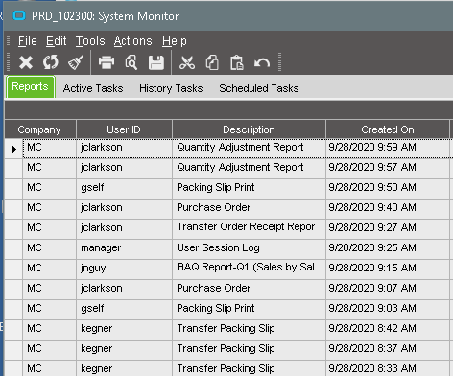The height and width of the screenshot is (376, 453).
Task: Sort by the User ID column header
Action: pos(124,129)
